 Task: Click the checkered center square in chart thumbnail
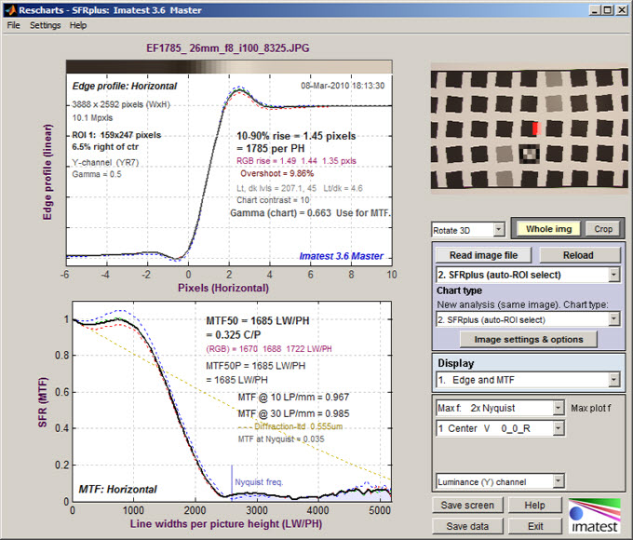pos(529,154)
